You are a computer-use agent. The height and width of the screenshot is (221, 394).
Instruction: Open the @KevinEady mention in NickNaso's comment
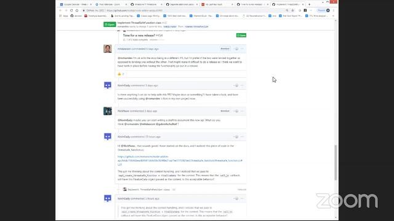125,120
